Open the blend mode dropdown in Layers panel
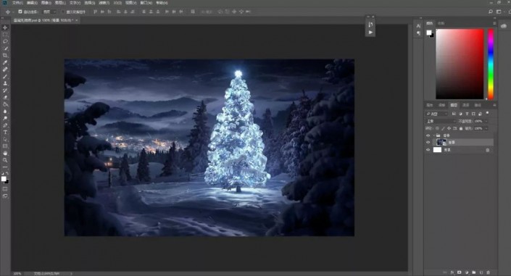 (x=441, y=121)
